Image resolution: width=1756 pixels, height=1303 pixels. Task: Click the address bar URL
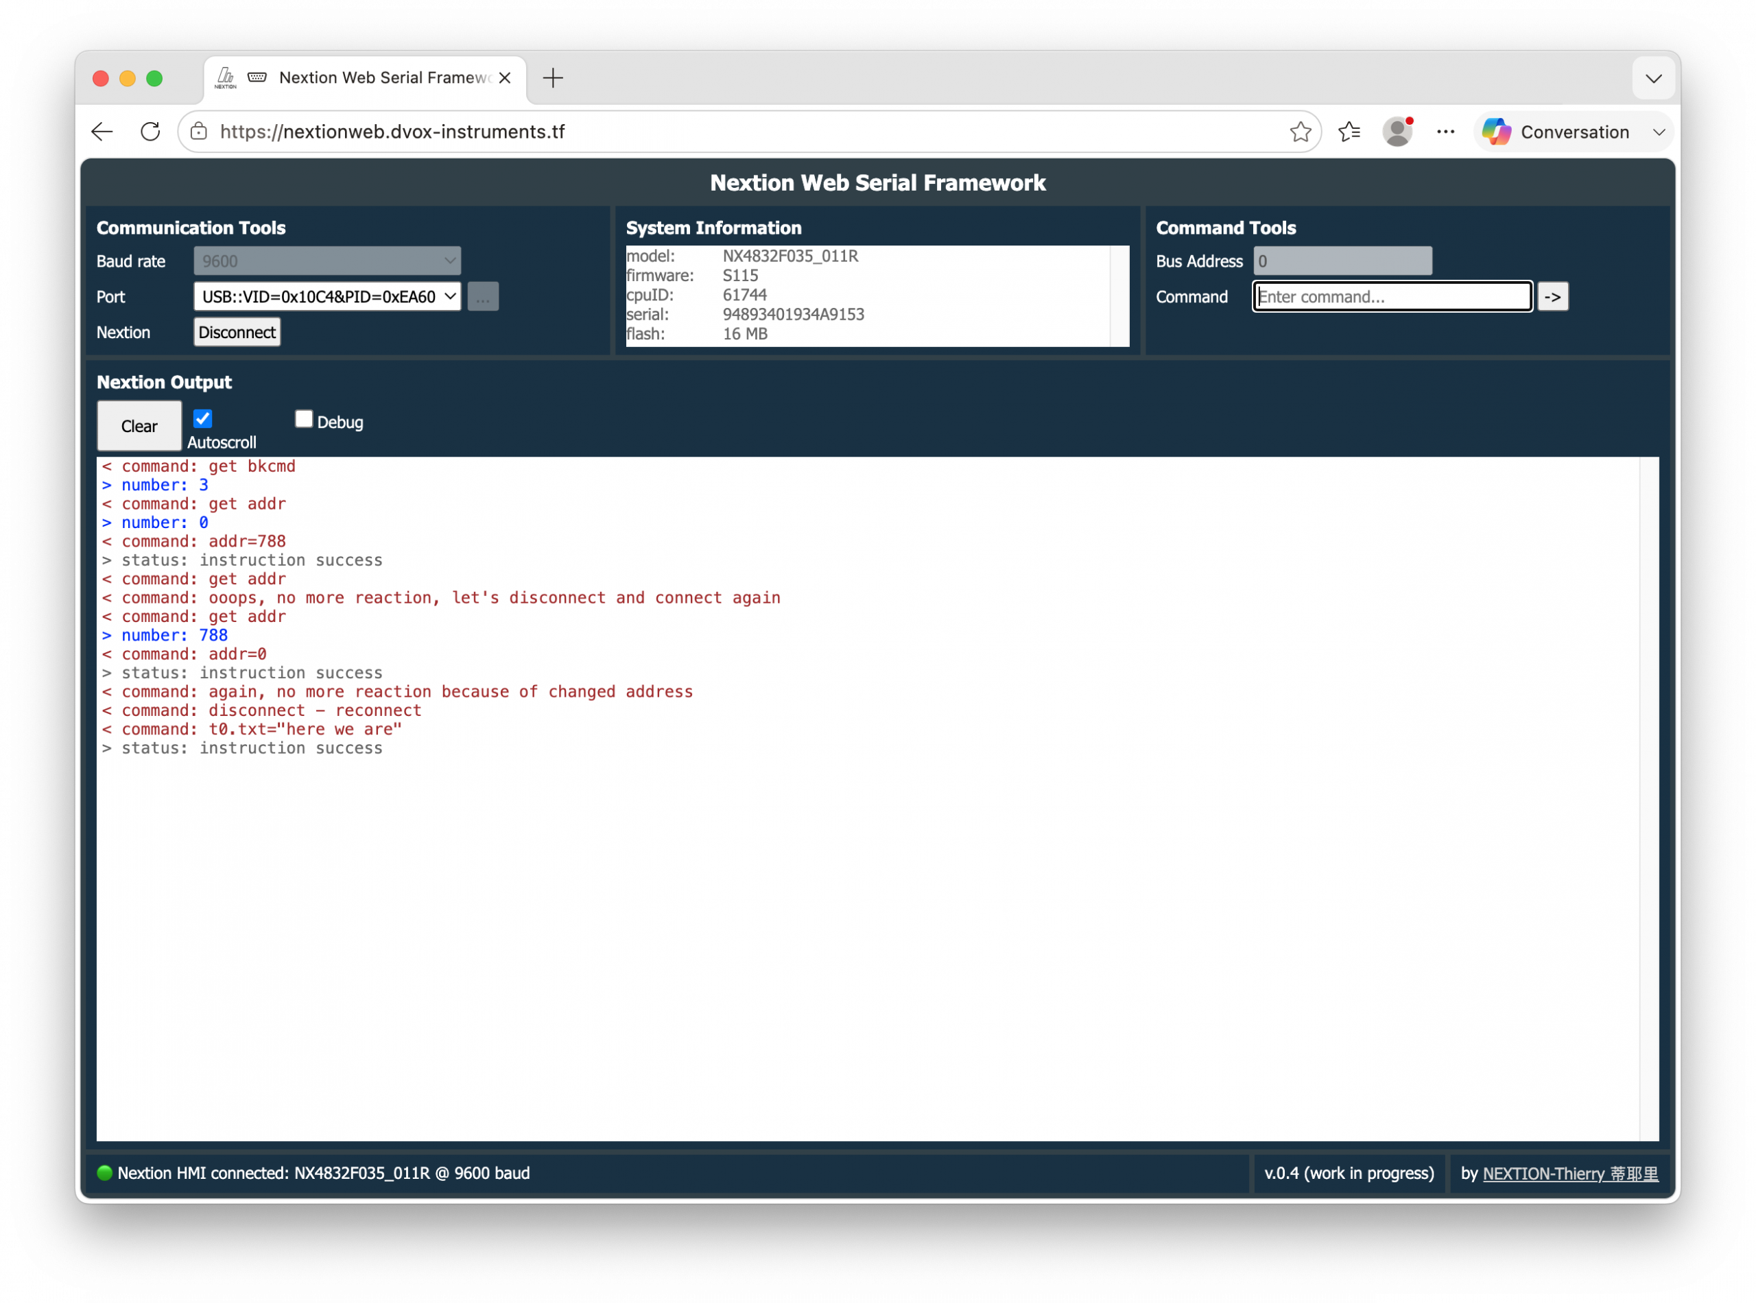tap(393, 132)
